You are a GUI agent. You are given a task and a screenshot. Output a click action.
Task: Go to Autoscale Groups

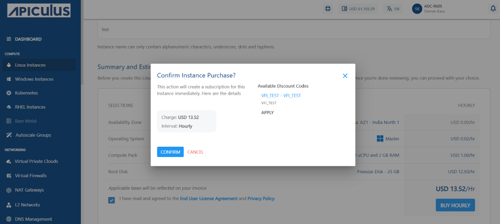click(33, 135)
